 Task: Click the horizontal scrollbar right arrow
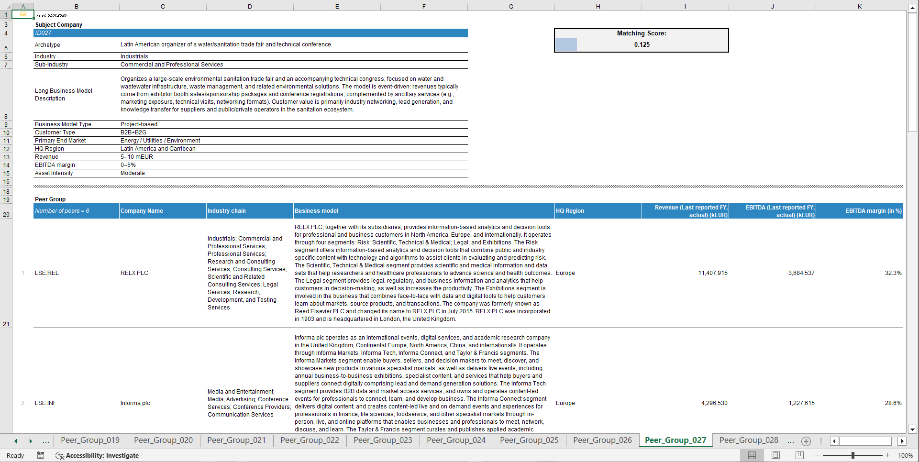click(x=902, y=441)
